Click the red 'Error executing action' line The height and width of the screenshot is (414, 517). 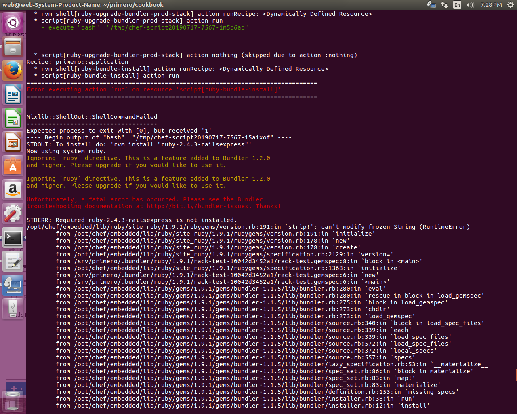153,89
